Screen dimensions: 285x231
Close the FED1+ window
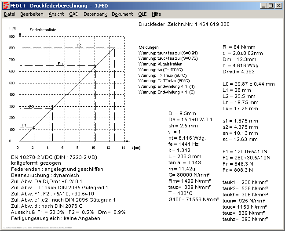pyautogui.click(x=279, y=6)
